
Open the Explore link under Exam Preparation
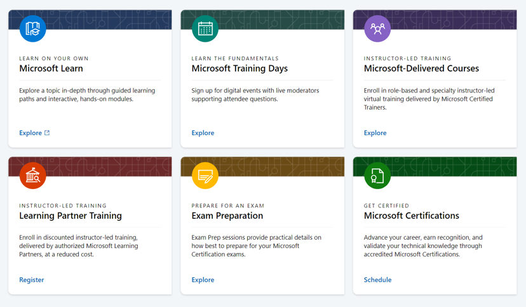coord(203,280)
